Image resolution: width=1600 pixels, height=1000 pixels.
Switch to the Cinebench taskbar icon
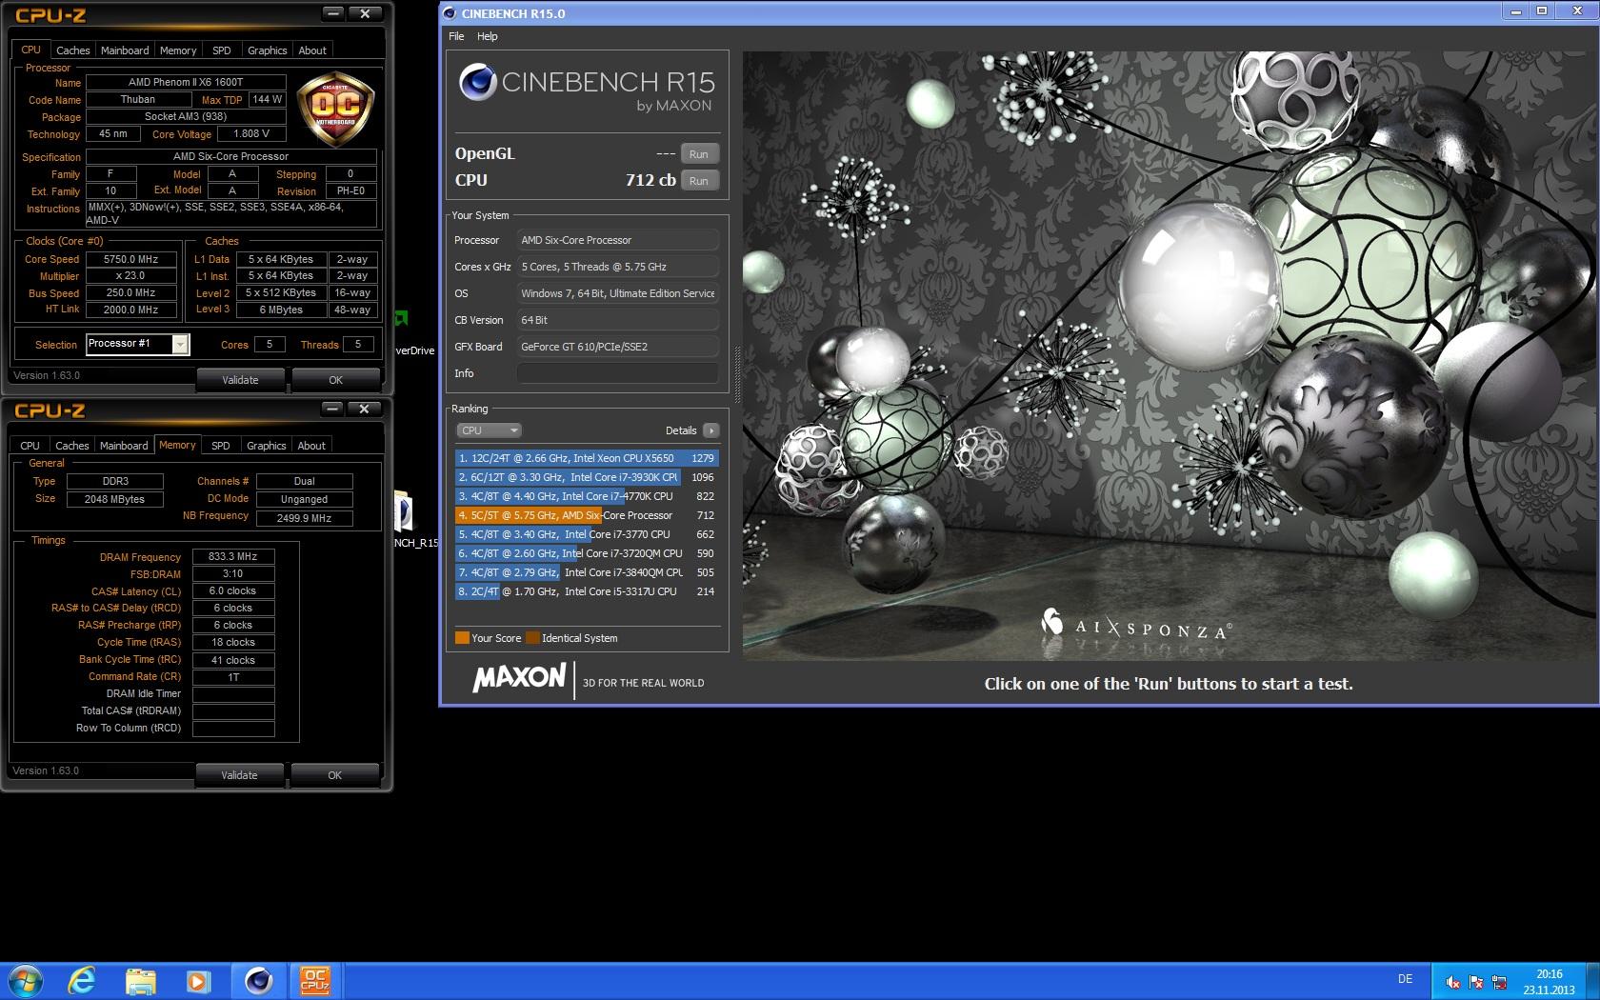click(258, 980)
